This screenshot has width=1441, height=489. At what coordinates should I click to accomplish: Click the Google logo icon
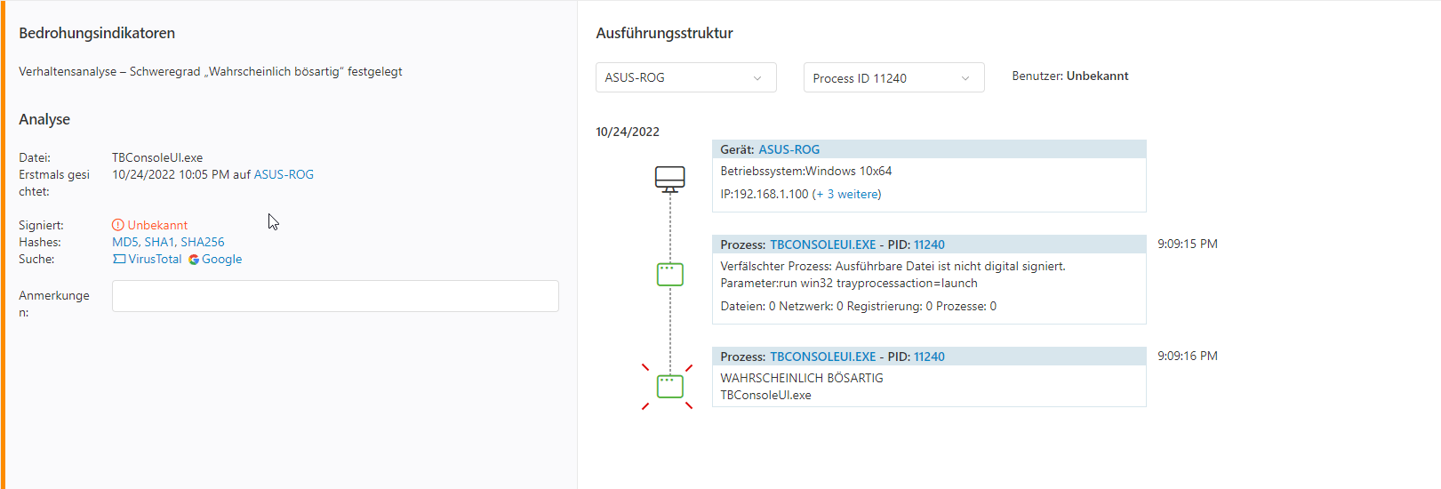pos(194,260)
